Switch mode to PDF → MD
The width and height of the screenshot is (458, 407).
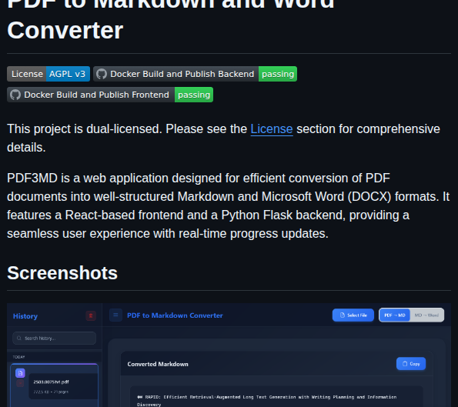395,315
